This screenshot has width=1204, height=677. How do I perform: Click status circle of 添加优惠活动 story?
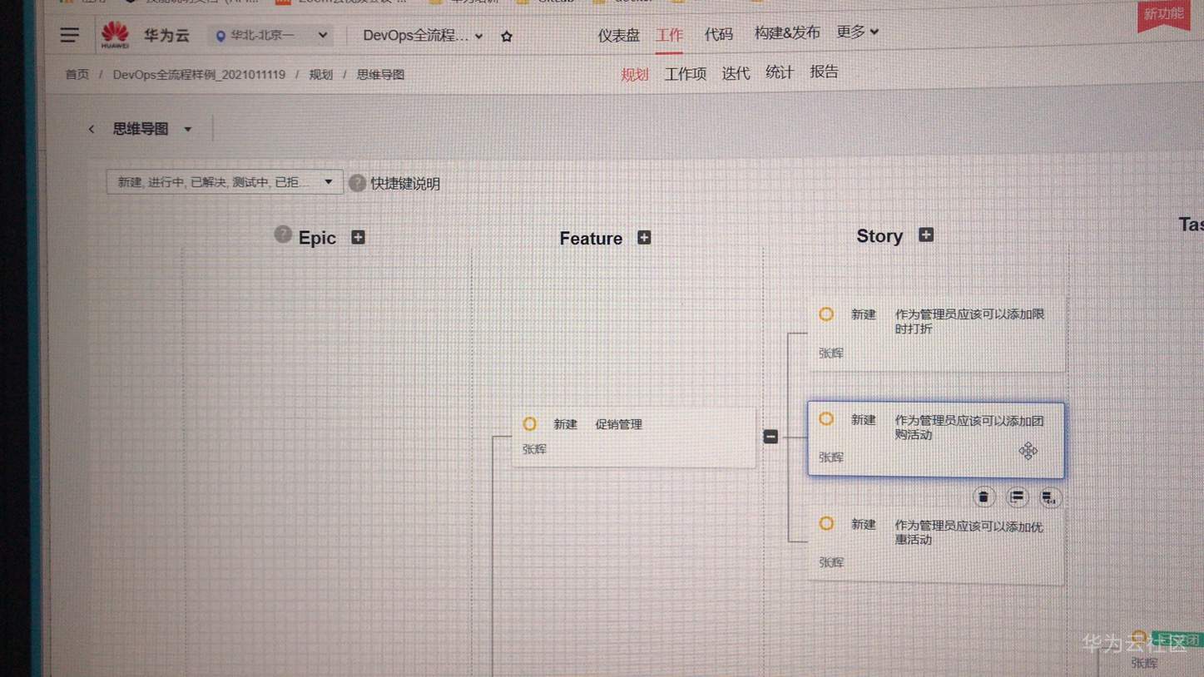pyautogui.click(x=826, y=524)
